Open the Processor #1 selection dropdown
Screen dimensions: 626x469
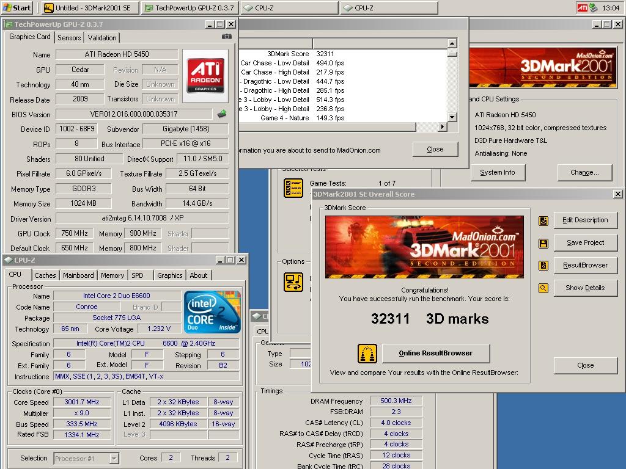(x=114, y=458)
